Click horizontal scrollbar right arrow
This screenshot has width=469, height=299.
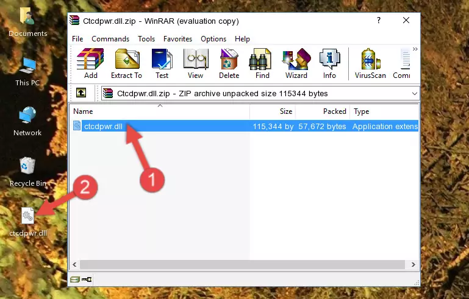pos(414,264)
